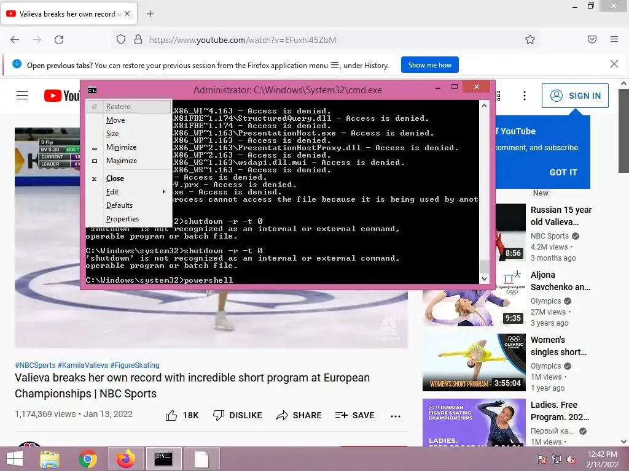This screenshot has height=471, width=629.
Task: Open the Women's short program video thumbnail
Action: point(474,362)
